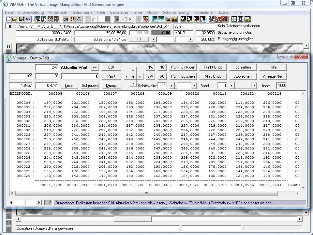
Task: Toggle the value sign with +/- button
Action: click(95, 67)
